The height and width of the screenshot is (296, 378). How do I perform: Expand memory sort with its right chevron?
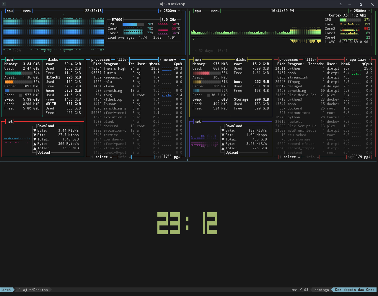click(178, 59)
